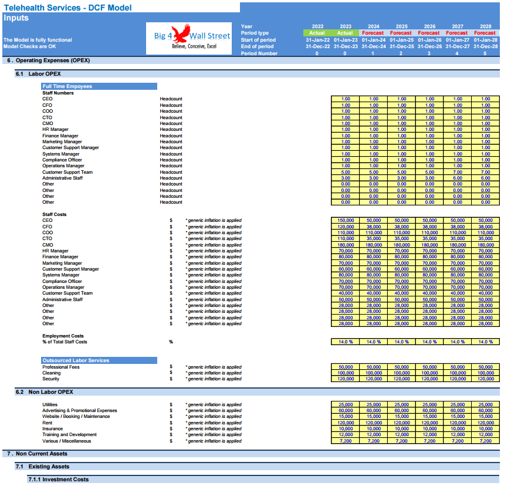Select the "Forecast" cell under 2024
Image resolution: width=511 pixels, height=486 pixels.
point(373,33)
